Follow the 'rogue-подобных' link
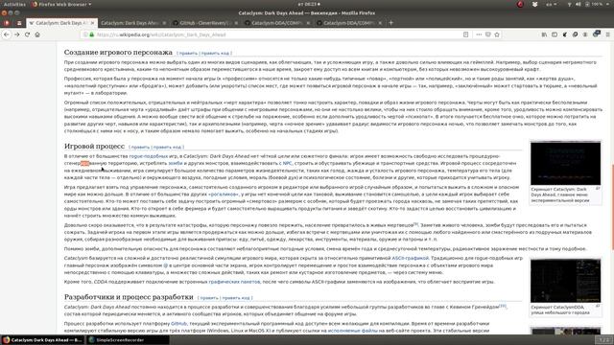 [x=149, y=156]
